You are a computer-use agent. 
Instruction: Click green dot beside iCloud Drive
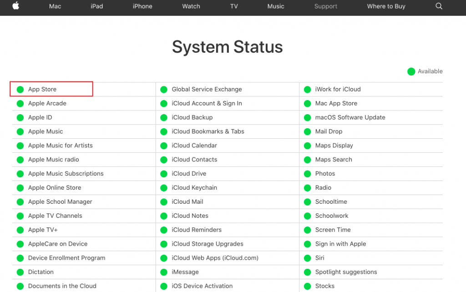pyautogui.click(x=164, y=174)
